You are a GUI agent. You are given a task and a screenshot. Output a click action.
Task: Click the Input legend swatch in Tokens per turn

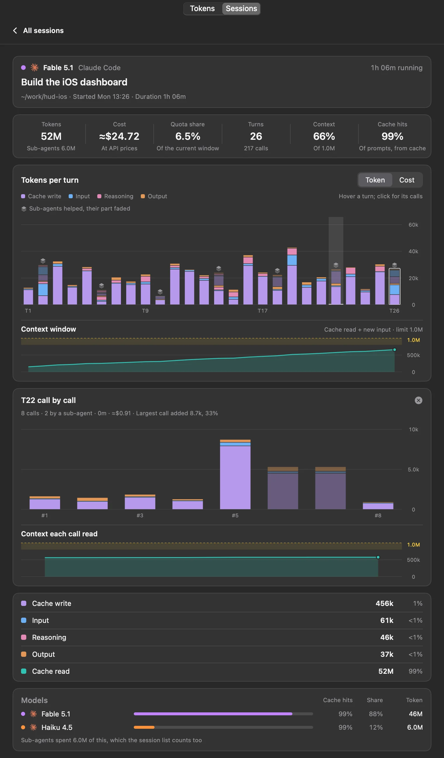71,197
